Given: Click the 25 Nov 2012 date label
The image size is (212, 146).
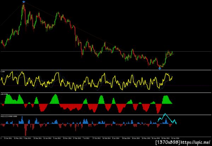Looking at the screenshot, I should 67,138.
